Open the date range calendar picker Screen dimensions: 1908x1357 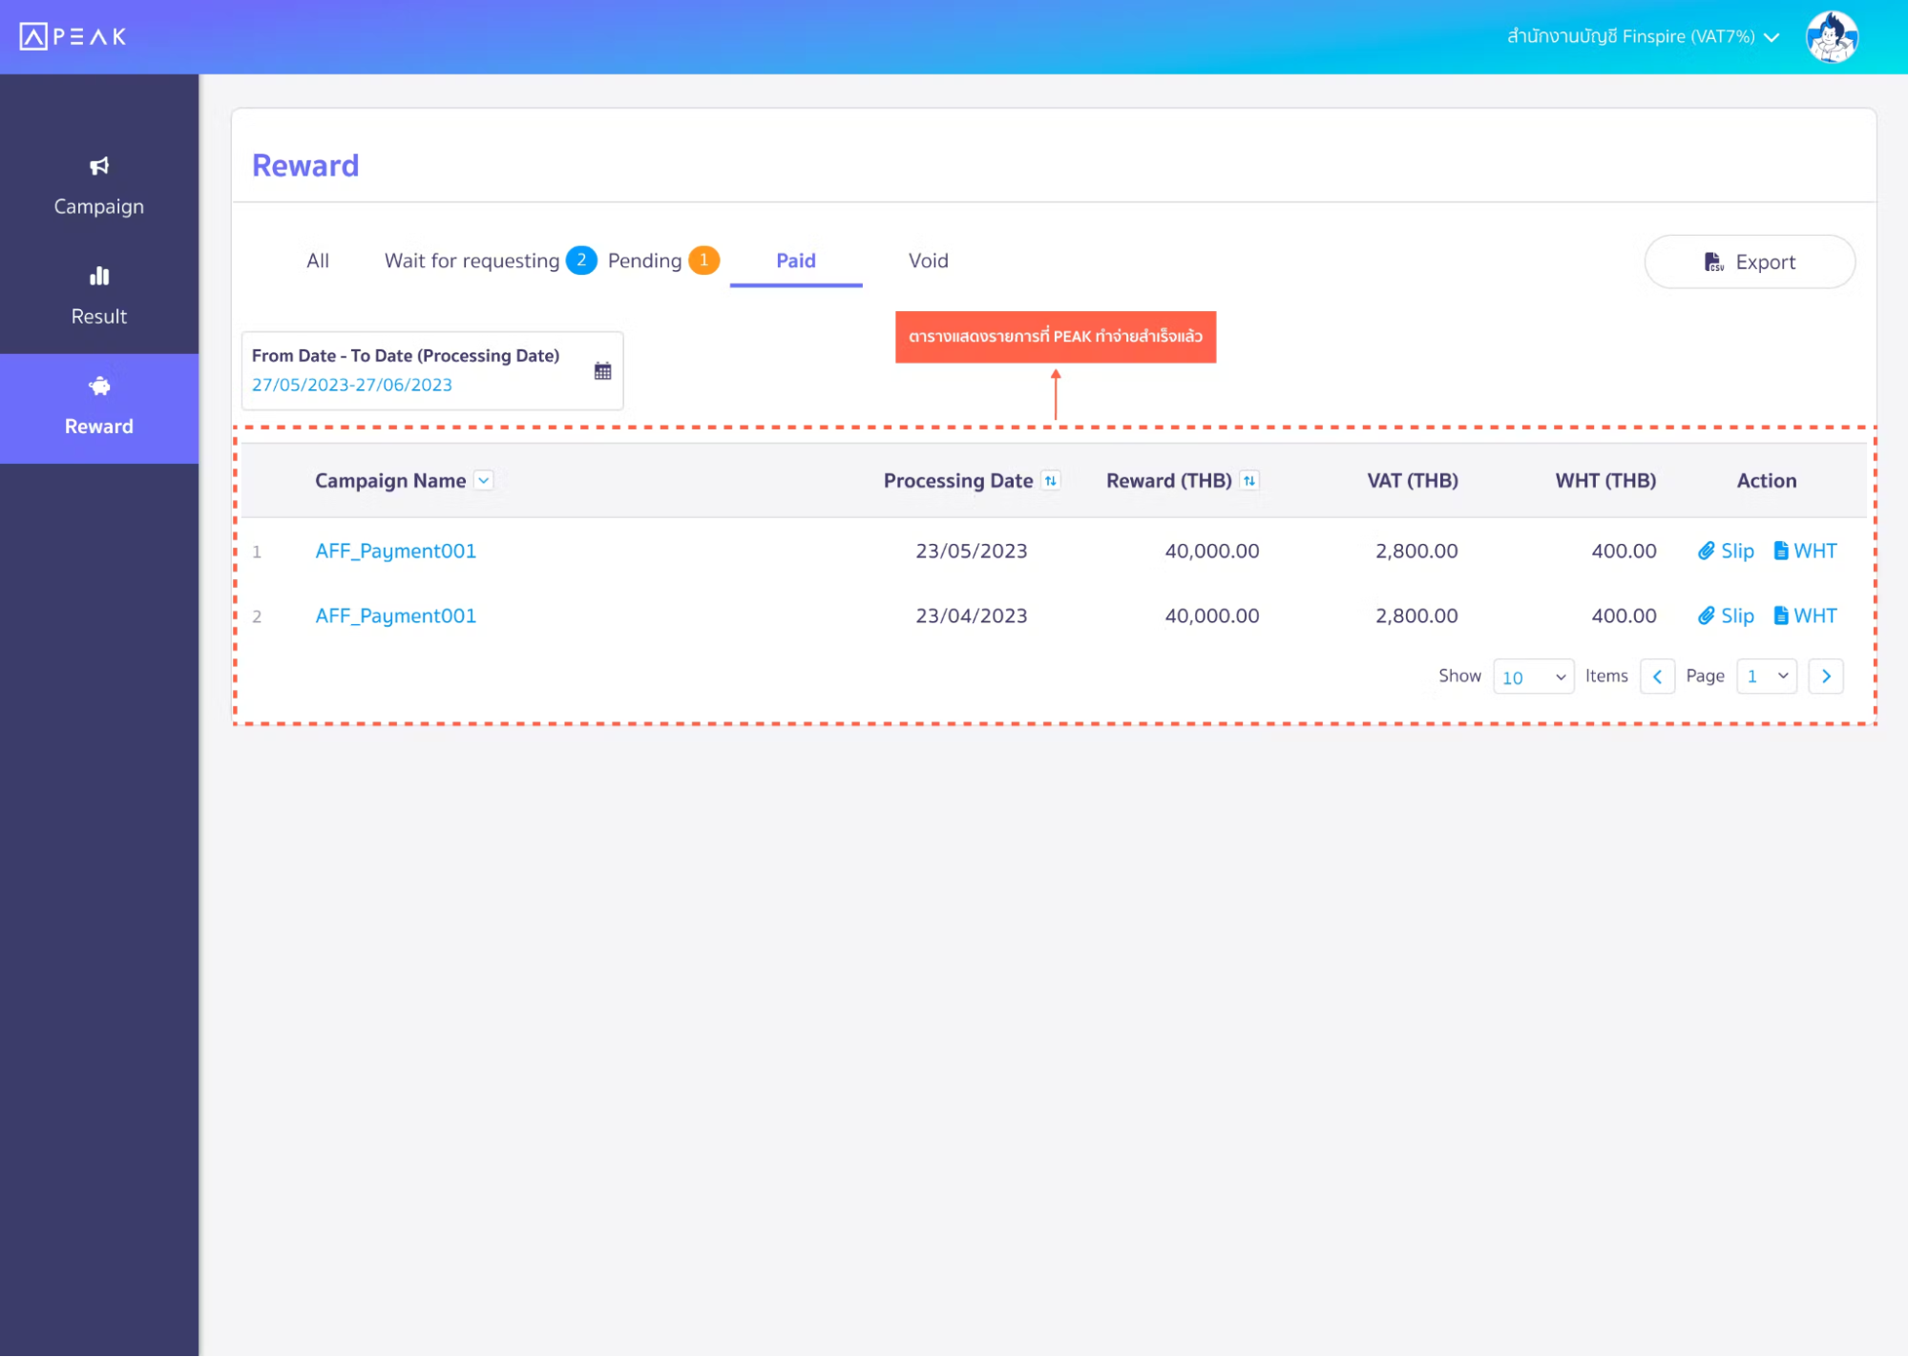[x=603, y=370]
